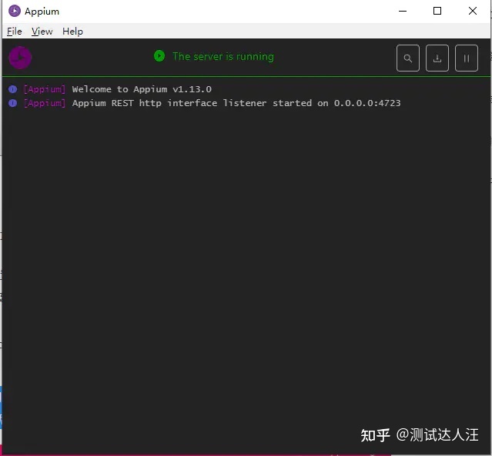Open the File menu
The width and height of the screenshot is (492, 456).
coord(15,32)
